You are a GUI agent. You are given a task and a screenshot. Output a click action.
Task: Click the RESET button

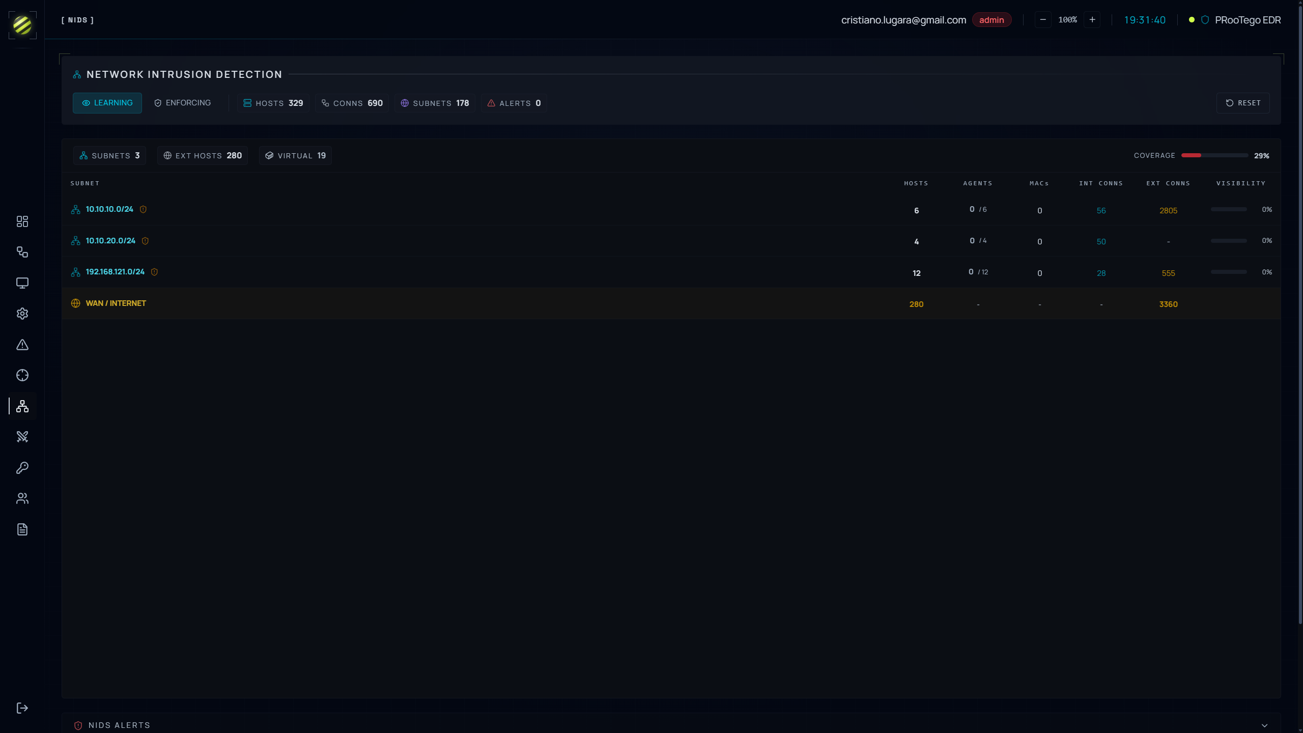[x=1243, y=103]
